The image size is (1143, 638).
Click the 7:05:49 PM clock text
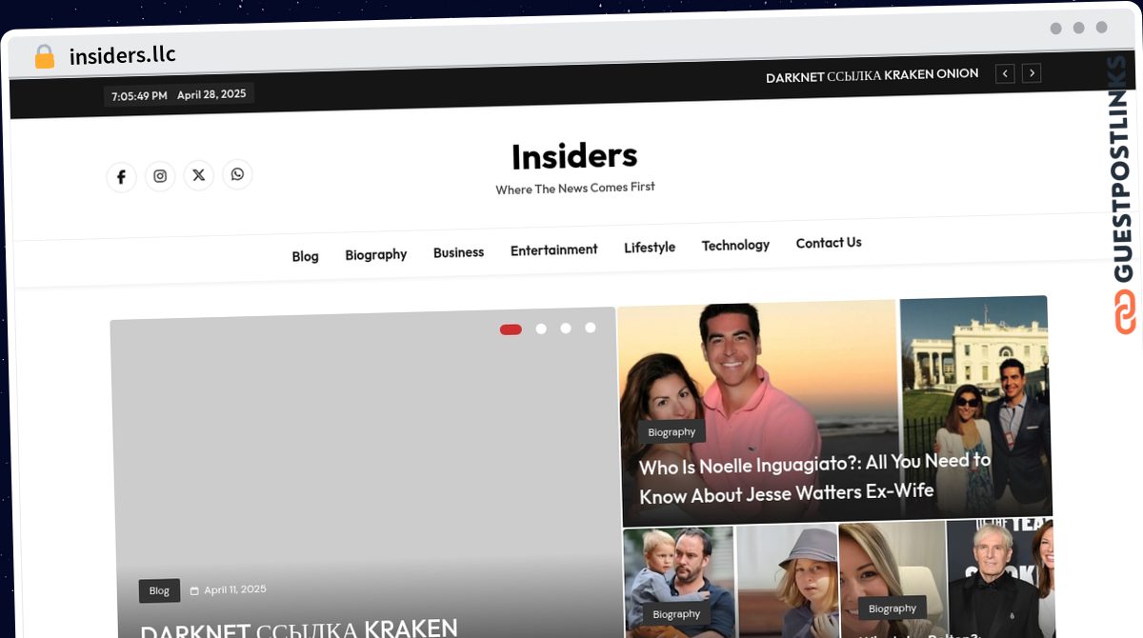pyautogui.click(x=139, y=96)
